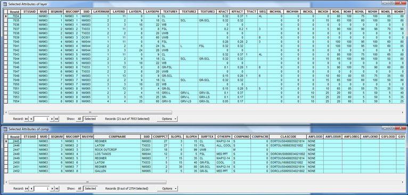Click Rowid cell 7037

[14, 29]
